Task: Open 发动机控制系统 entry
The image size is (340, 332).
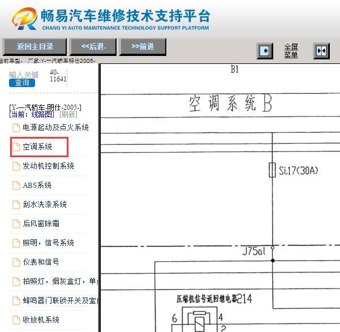Action: click(x=48, y=166)
